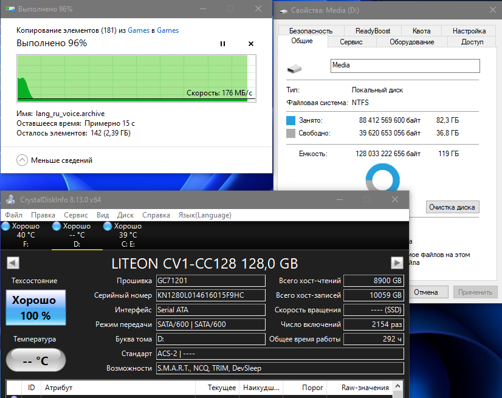Screen dimensions: 502x398
Task: Click the Очистка диска button
Action: [452, 207]
